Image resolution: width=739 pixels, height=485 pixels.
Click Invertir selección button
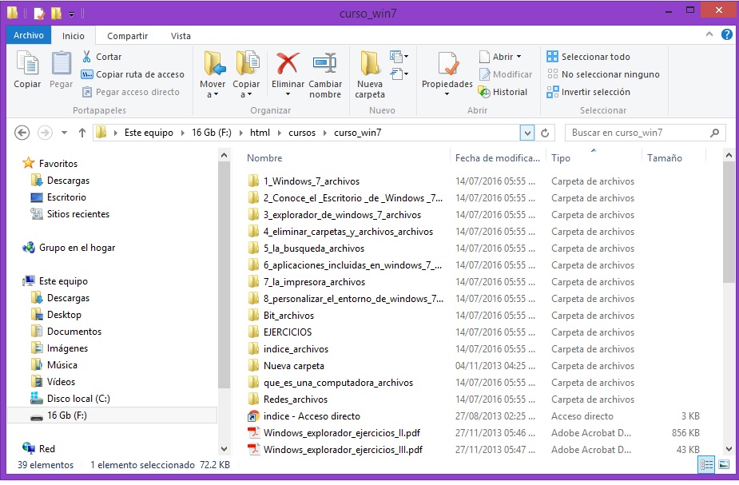pos(589,92)
